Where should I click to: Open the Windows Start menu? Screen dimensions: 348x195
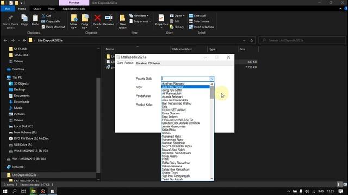[5, 191]
